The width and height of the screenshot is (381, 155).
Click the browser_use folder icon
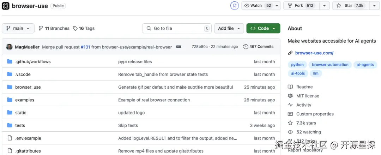pos(10,87)
